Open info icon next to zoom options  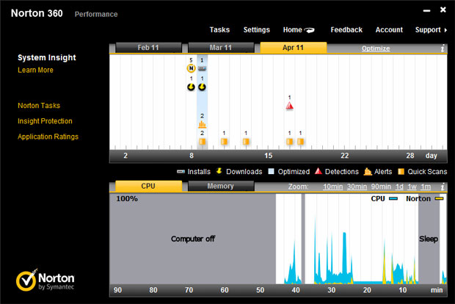point(443,187)
